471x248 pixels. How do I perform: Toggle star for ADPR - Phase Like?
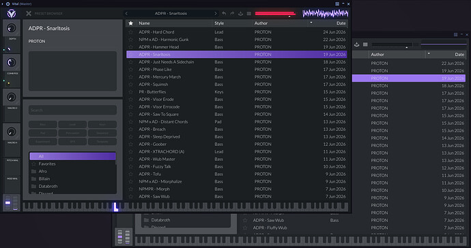click(130, 69)
